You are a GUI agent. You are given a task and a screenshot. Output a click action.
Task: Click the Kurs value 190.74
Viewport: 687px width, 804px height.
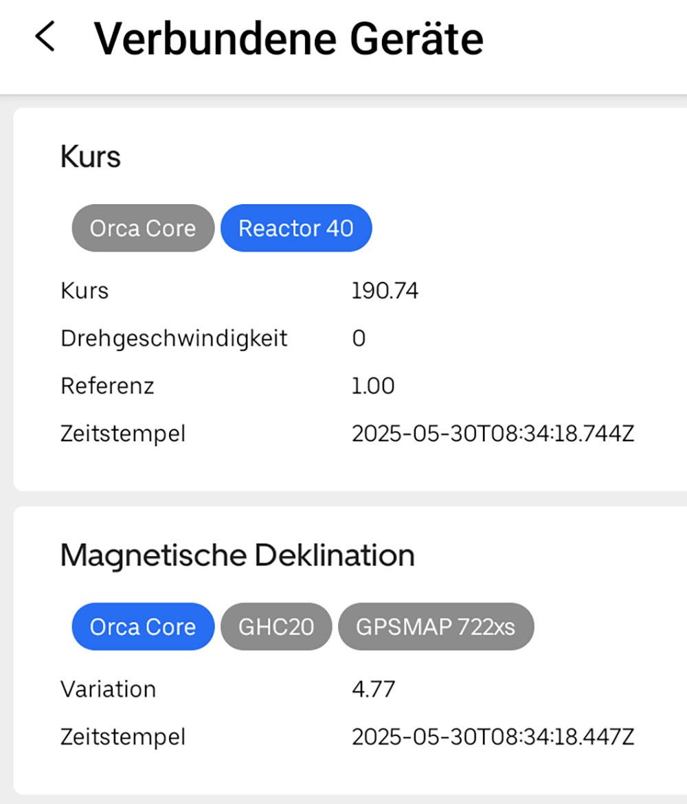(385, 291)
